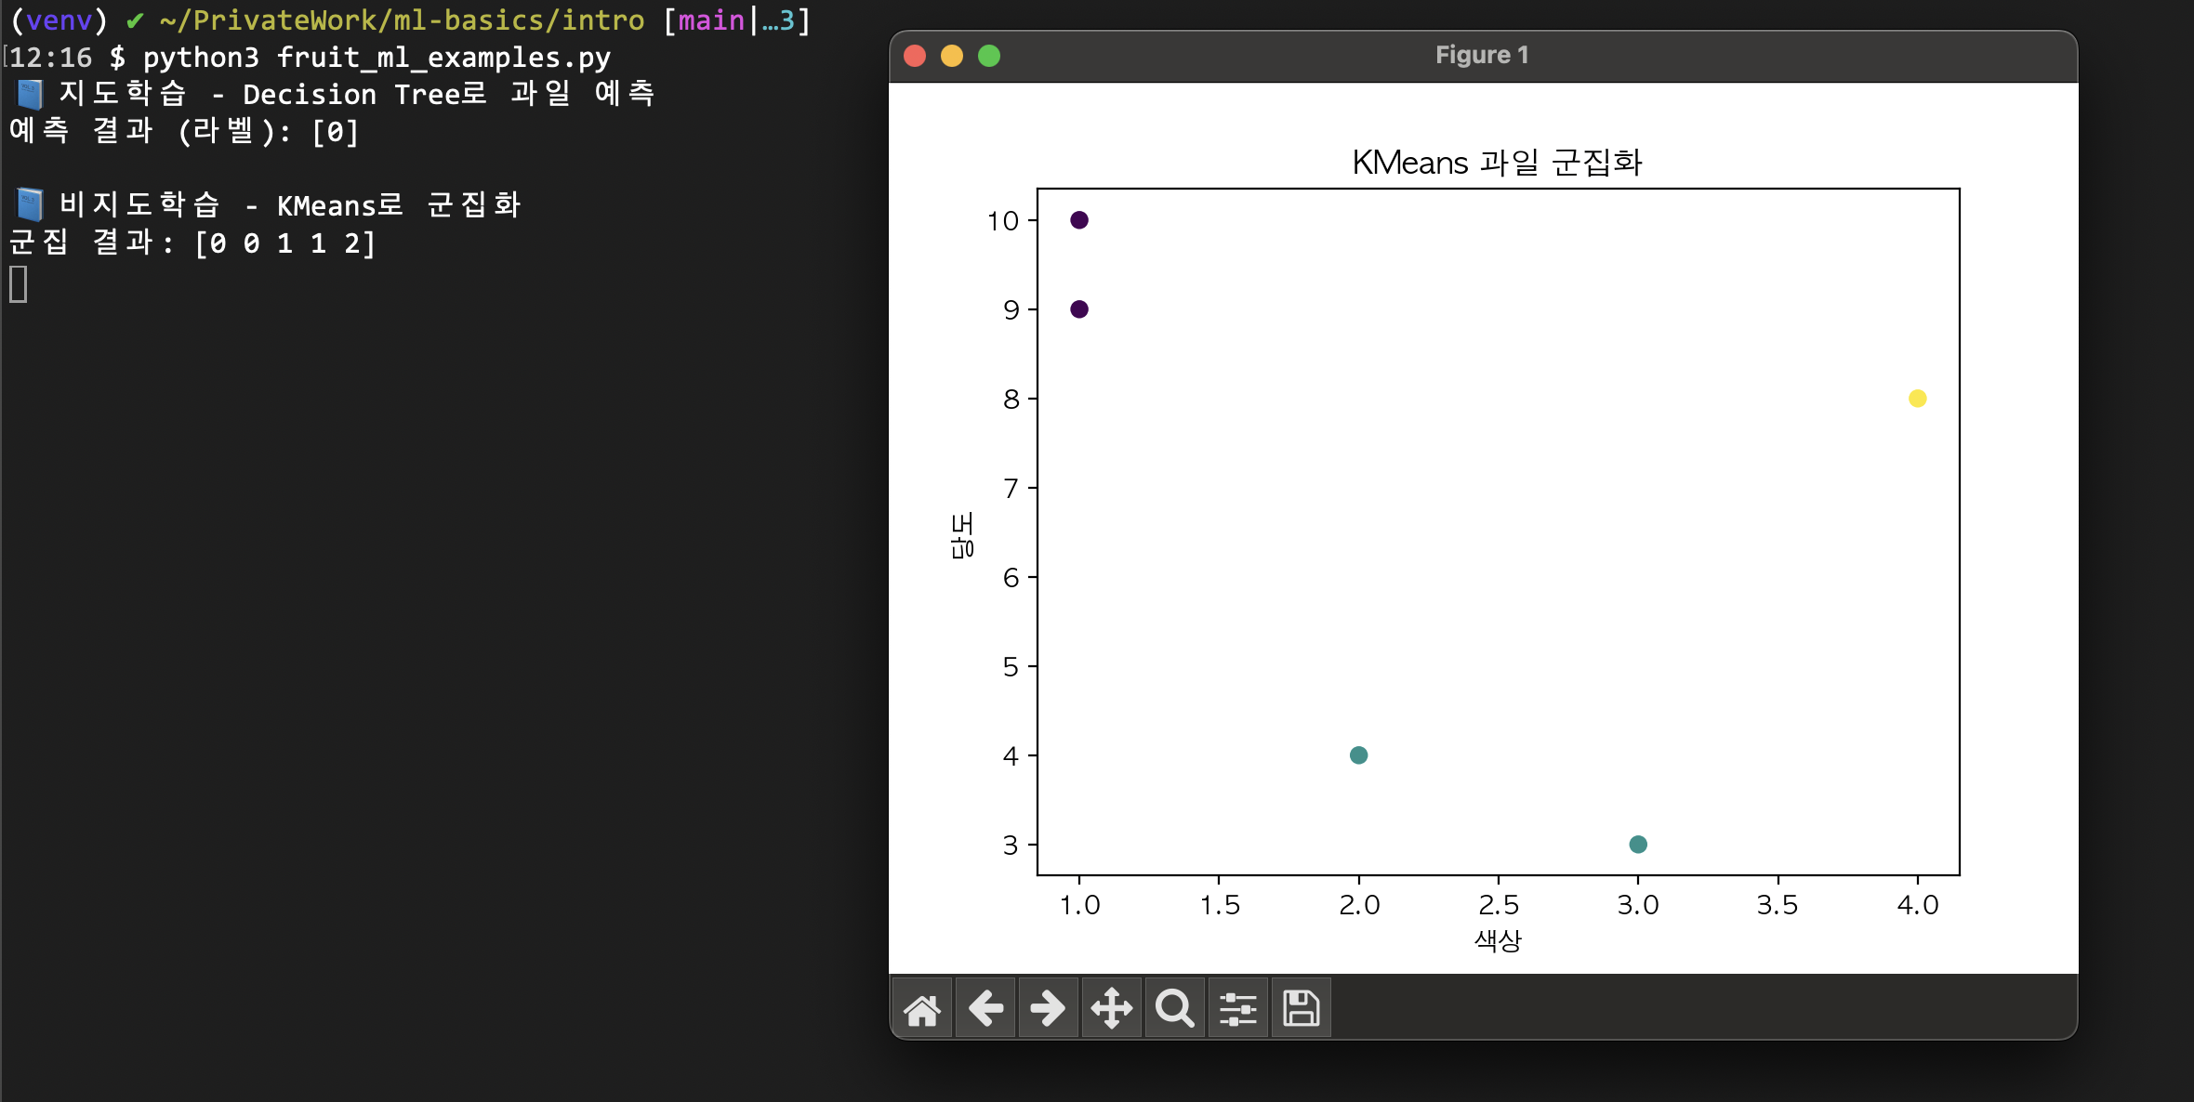Click the yellow data point
2194x1102 pixels.
click(1917, 399)
